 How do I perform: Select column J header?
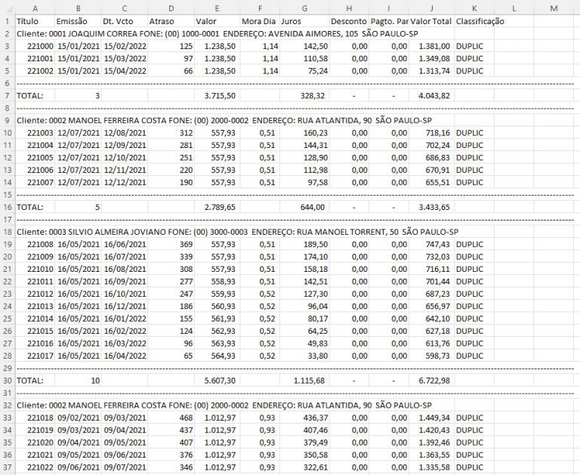(431, 8)
